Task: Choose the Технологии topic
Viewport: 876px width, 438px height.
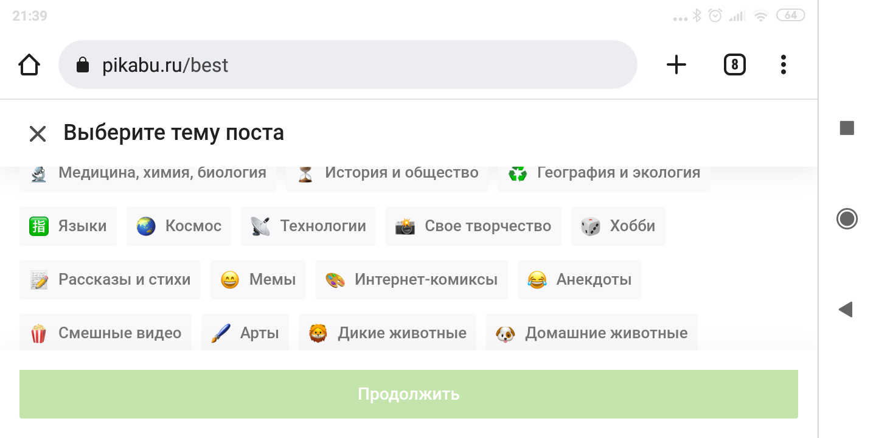Action: click(308, 226)
